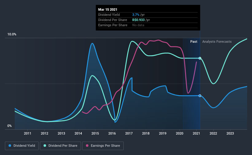Image resolution: width=252 pixels, height=155 pixels.
Task: Click the 'Mar 15 2021' tooltip date
Action: click(x=108, y=9)
